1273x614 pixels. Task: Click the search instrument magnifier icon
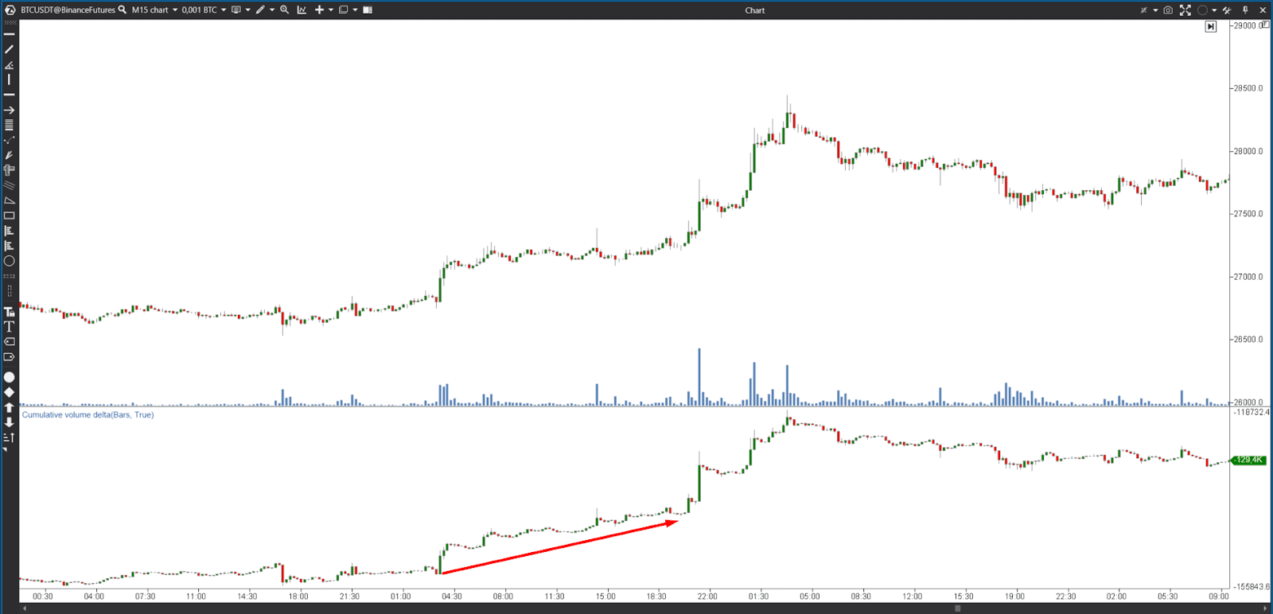[123, 10]
